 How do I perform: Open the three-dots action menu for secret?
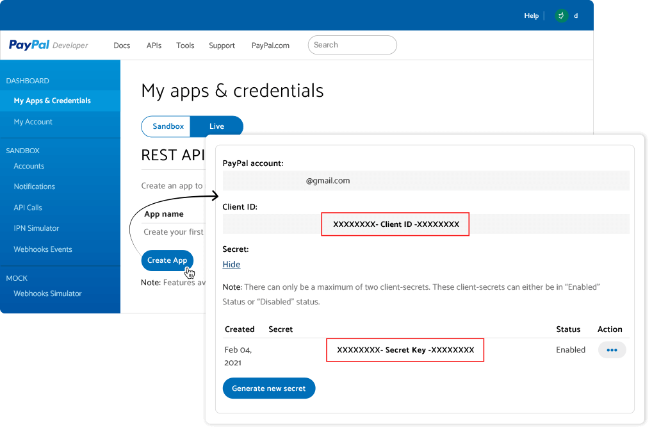612,350
